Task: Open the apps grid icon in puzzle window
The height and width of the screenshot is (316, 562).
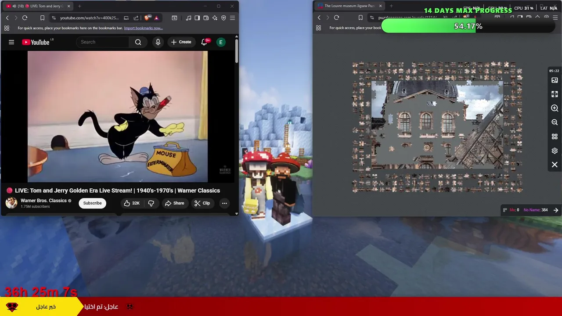Action: click(x=318, y=28)
